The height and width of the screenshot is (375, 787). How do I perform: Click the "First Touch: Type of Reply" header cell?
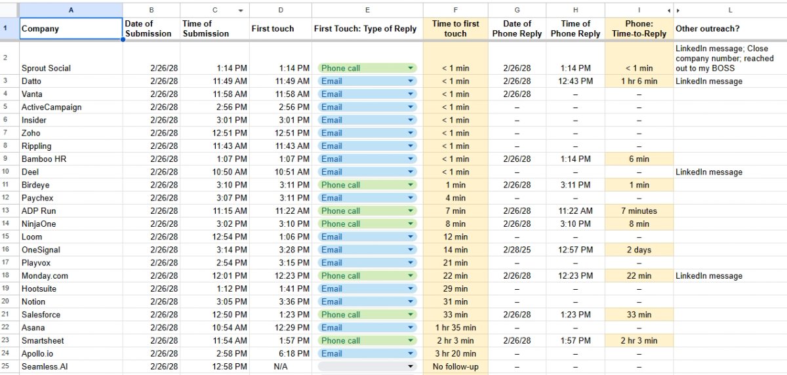[x=367, y=29]
